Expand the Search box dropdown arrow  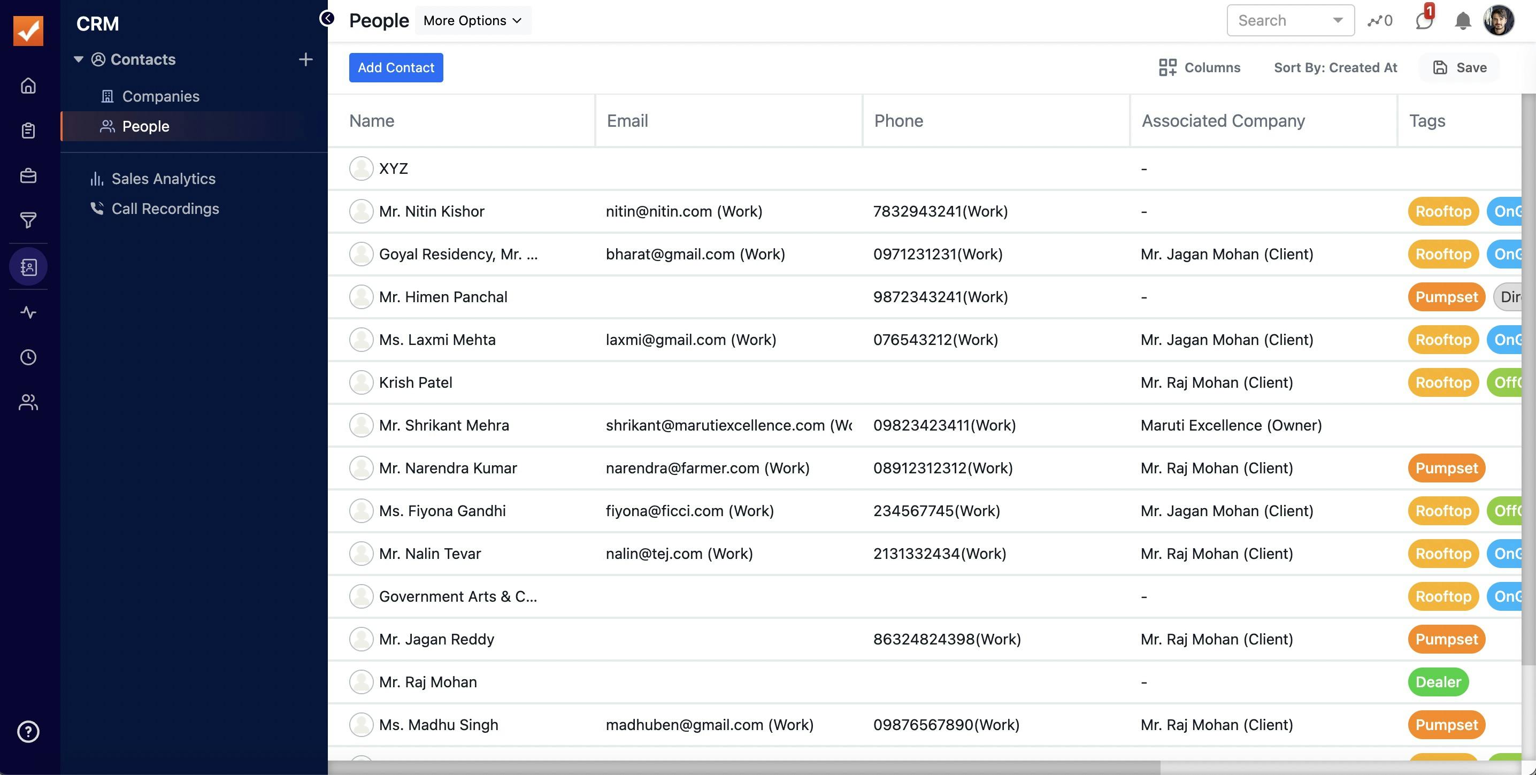[x=1338, y=20]
